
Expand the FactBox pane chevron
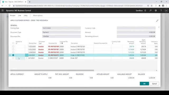click(159, 27)
